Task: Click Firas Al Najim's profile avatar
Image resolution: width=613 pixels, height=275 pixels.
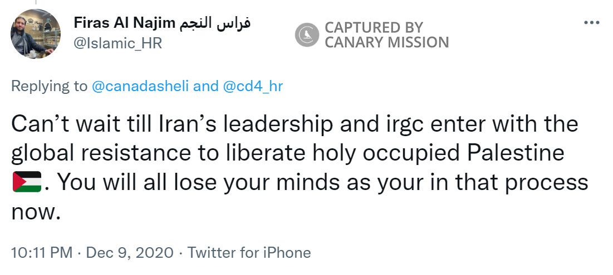Action: (x=36, y=34)
